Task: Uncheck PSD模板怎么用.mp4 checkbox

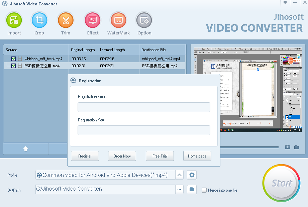Action: point(14,66)
